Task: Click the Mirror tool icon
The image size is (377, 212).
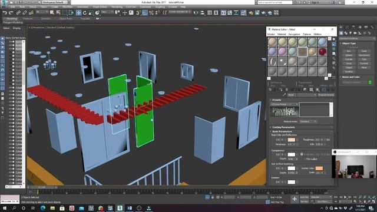Action: point(196,12)
